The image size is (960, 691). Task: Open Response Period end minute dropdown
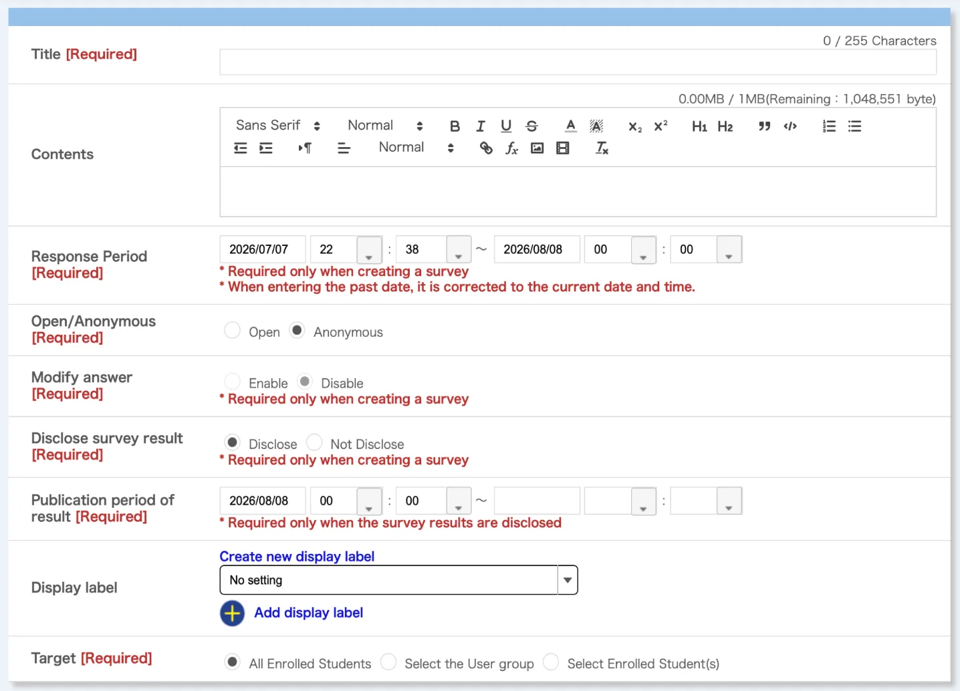pyautogui.click(x=729, y=250)
